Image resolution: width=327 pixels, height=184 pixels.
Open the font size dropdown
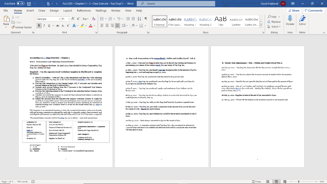click(69, 19)
